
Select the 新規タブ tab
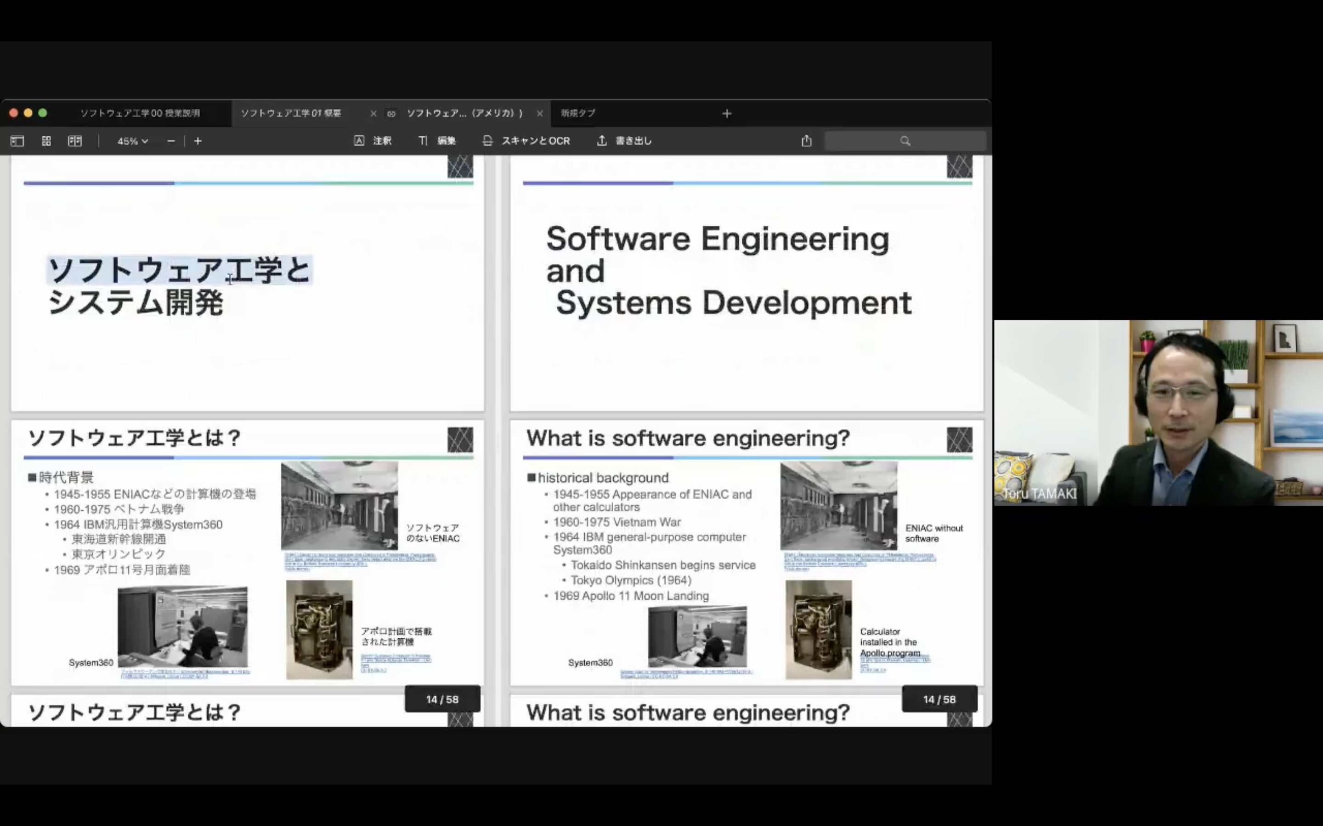(578, 113)
